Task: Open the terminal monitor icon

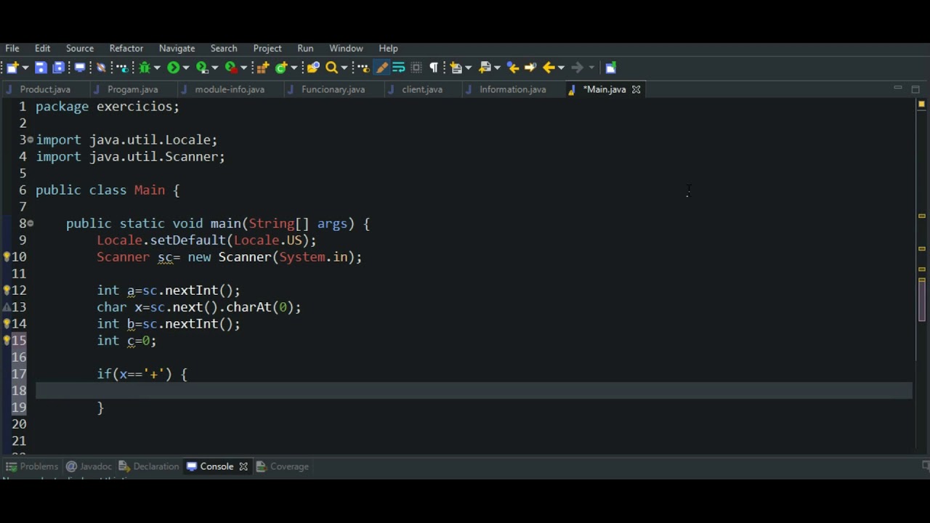Action: tap(80, 68)
